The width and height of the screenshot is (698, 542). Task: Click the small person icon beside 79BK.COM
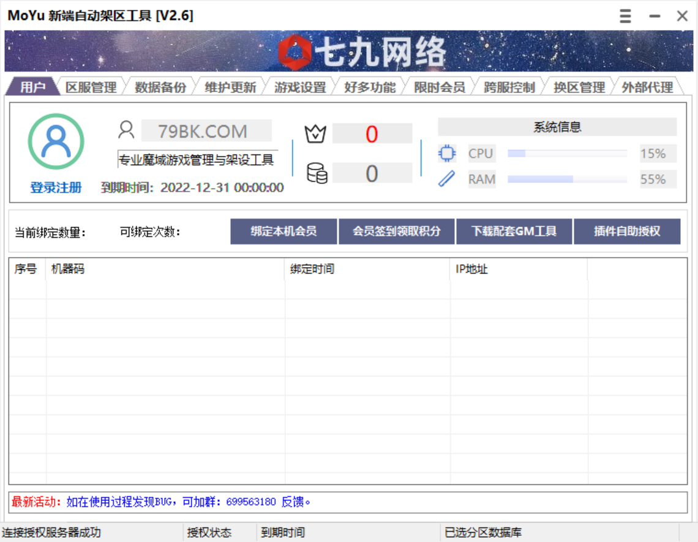[x=126, y=130]
